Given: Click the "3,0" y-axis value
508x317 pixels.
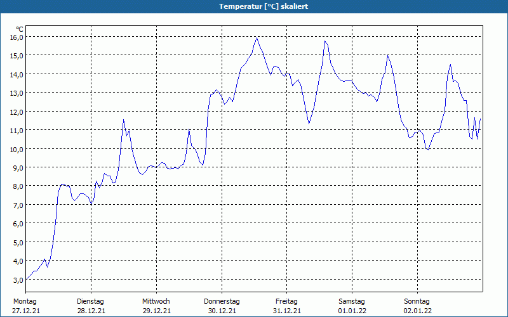Looking at the screenshot, I should (17, 280).
